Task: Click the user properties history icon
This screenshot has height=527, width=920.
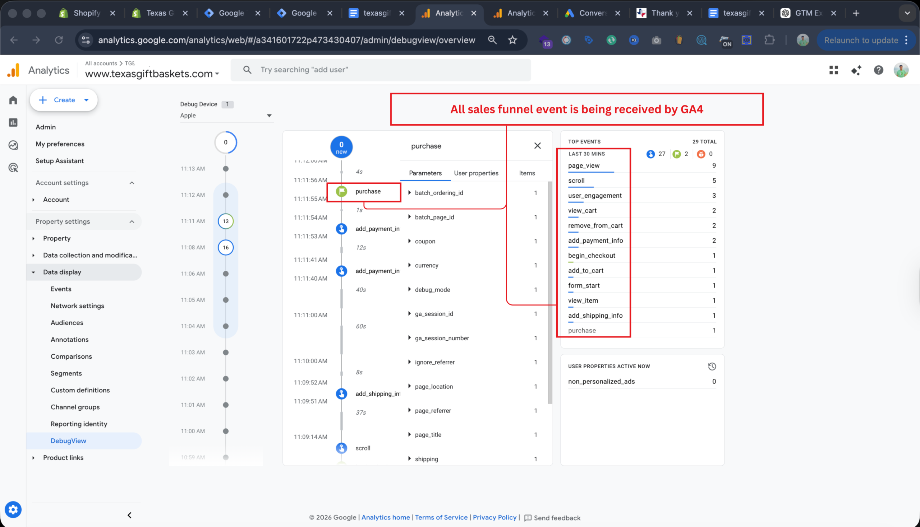Action: [712, 366]
